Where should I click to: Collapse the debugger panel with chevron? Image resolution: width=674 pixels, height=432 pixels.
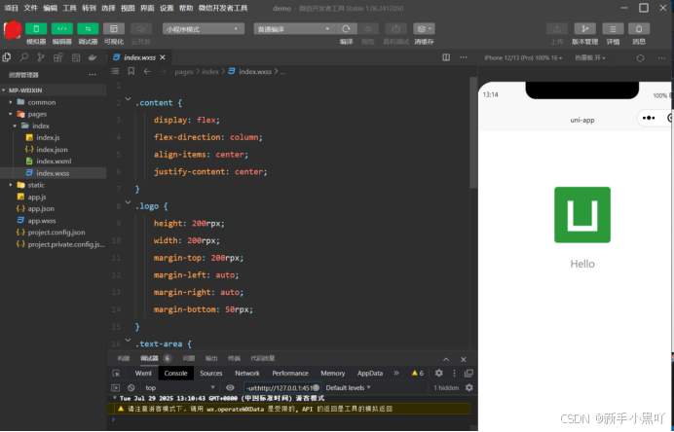pyautogui.click(x=446, y=359)
